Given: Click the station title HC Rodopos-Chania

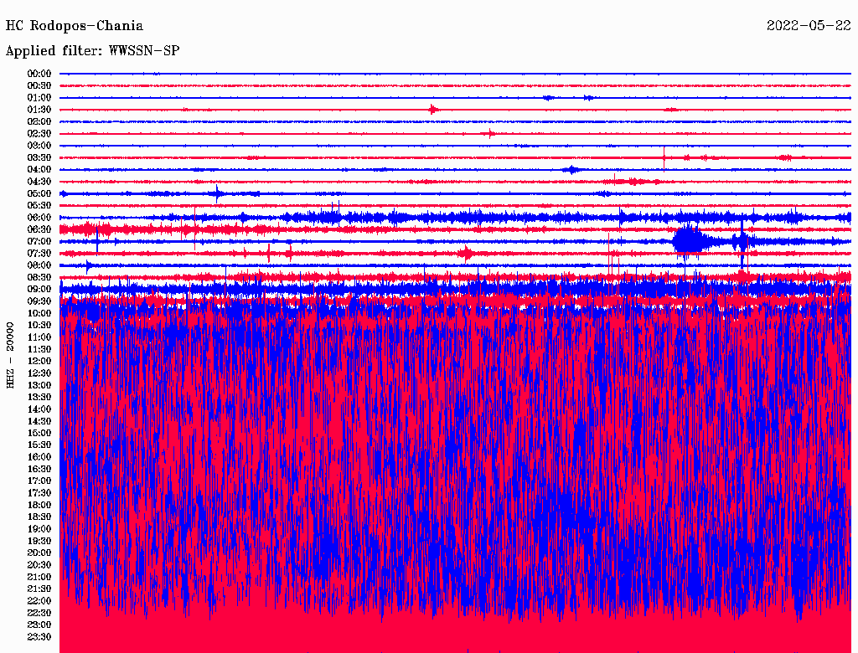Looking at the screenshot, I should coord(75,26).
